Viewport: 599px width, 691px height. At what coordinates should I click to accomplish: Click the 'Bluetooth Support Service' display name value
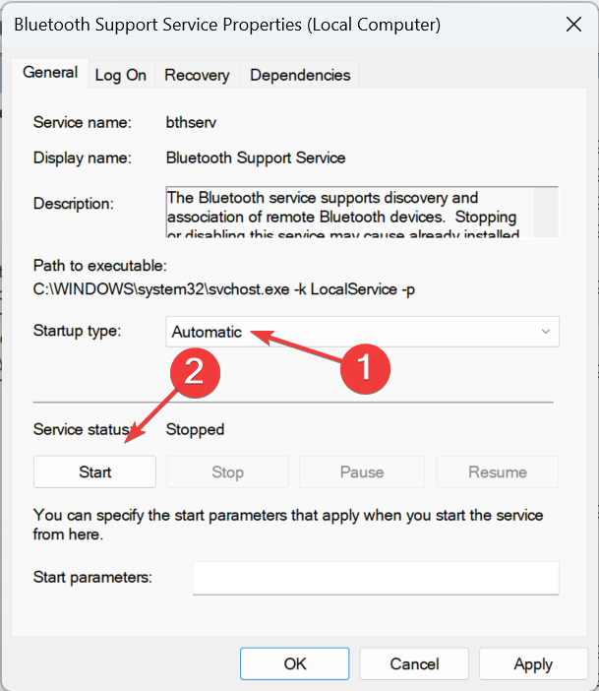tap(256, 157)
